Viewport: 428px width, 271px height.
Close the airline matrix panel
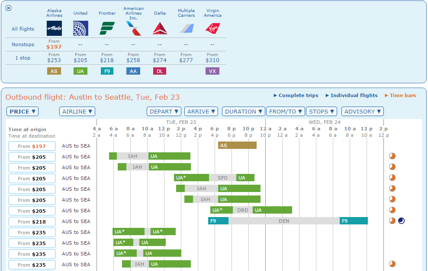(9, 8)
